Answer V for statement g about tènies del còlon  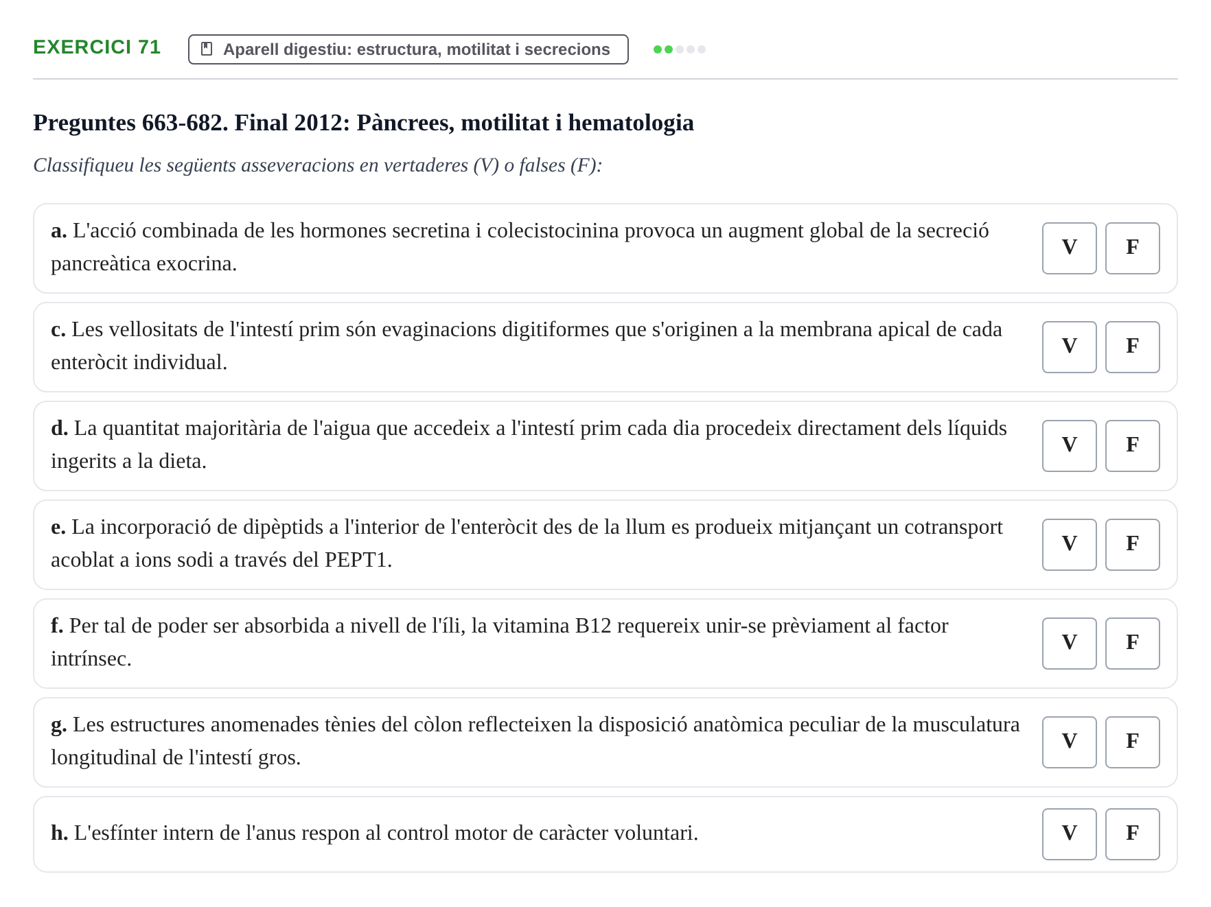[x=1069, y=742]
